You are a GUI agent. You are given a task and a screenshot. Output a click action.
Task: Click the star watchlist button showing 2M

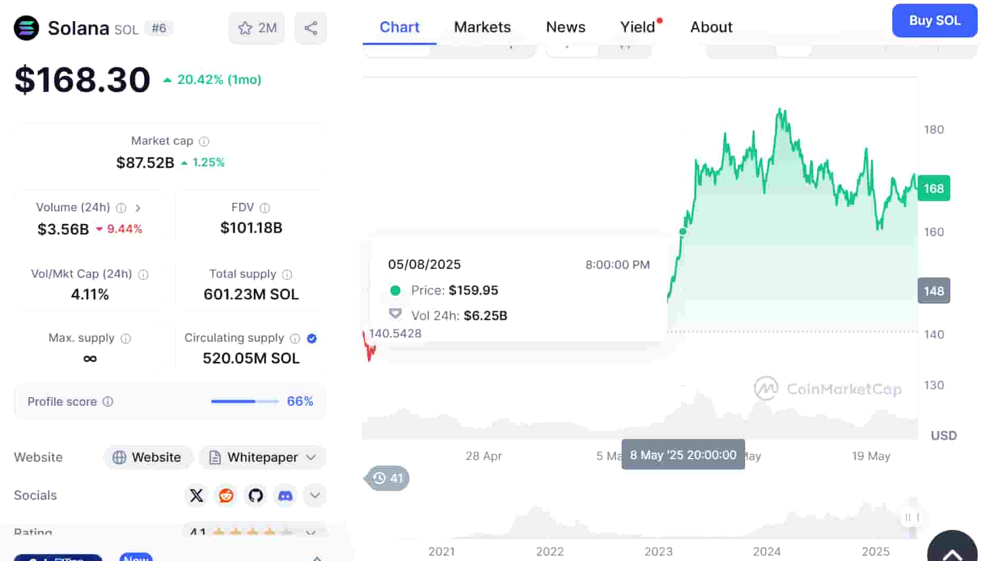click(x=257, y=28)
